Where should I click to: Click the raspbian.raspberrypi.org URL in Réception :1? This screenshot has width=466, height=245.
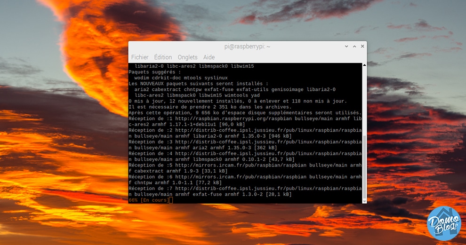(233, 119)
